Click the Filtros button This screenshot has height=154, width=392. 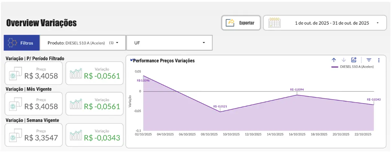point(22,43)
